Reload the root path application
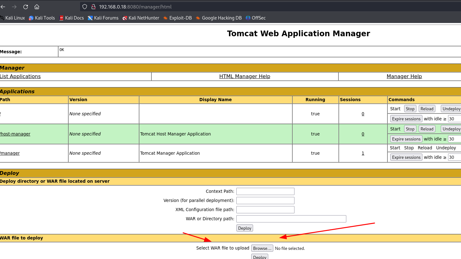This screenshot has width=461, height=259. click(x=427, y=109)
